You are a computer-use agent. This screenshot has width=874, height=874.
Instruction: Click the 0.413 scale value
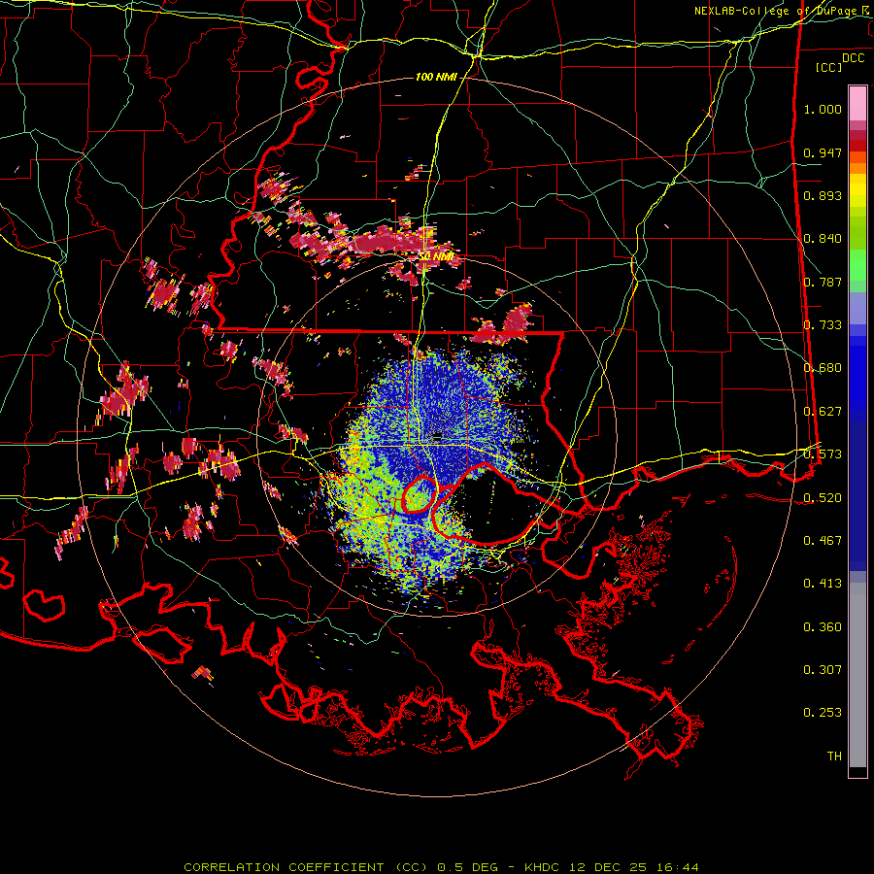823,584
